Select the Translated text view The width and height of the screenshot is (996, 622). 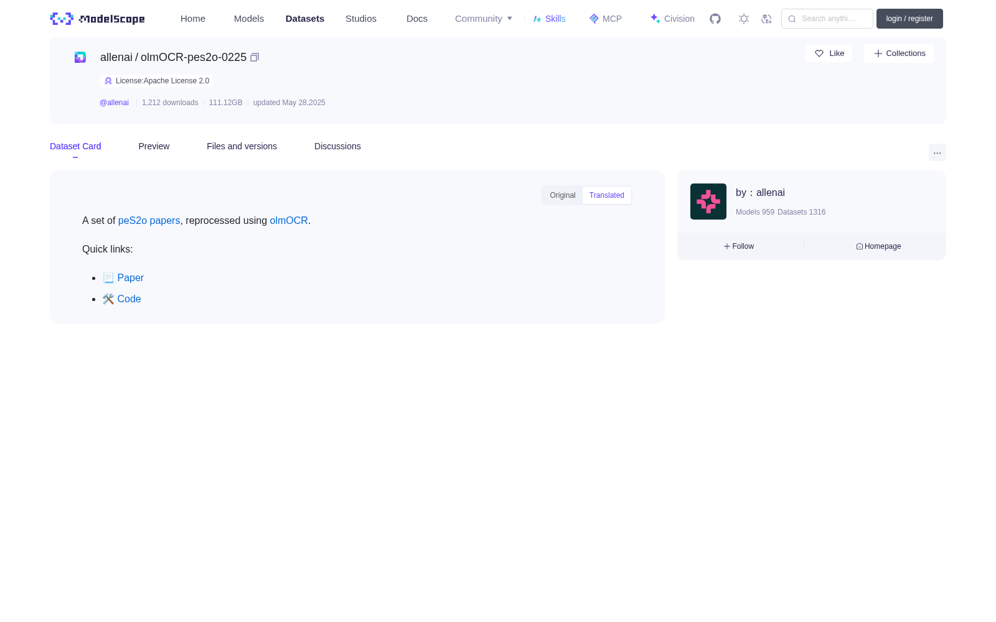607,195
